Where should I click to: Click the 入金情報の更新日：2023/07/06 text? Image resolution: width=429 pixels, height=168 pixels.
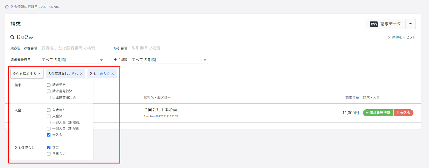click(x=35, y=7)
